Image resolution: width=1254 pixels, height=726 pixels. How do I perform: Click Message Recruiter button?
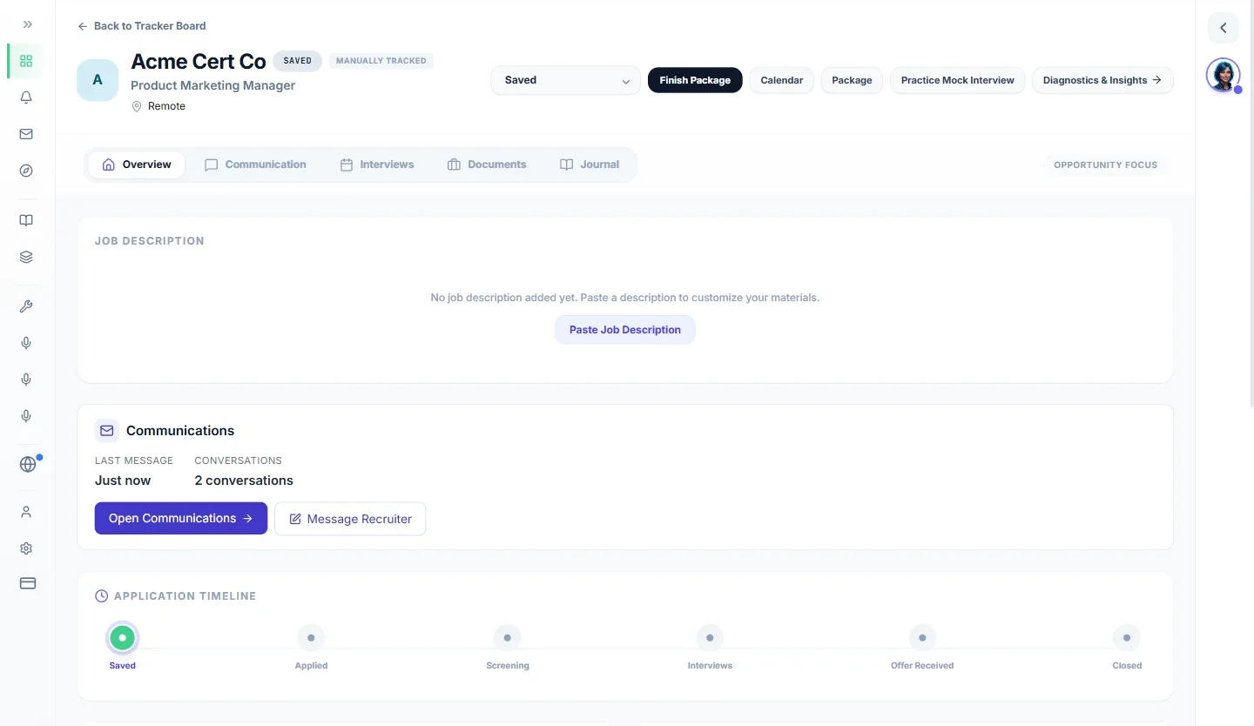350,519
